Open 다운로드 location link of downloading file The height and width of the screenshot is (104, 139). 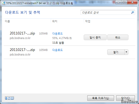pyautogui.click(x=58, y=33)
